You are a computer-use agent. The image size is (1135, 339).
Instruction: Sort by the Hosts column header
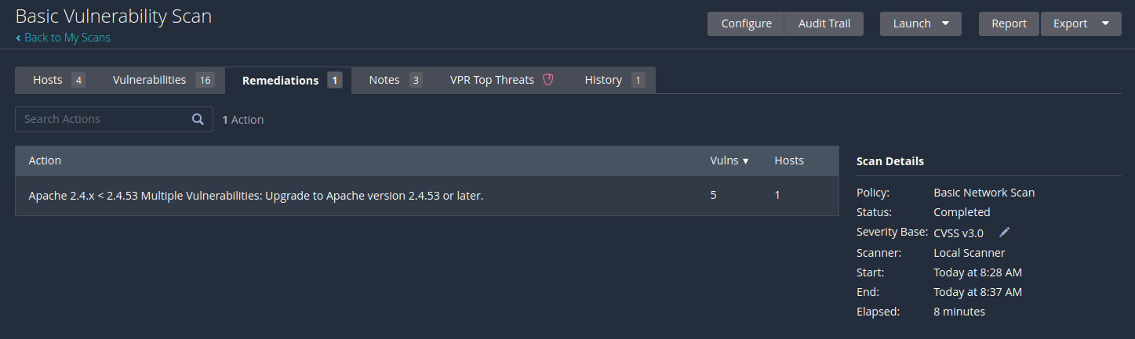coord(789,160)
